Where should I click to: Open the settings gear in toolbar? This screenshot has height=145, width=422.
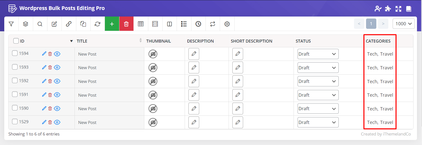click(227, 24)
